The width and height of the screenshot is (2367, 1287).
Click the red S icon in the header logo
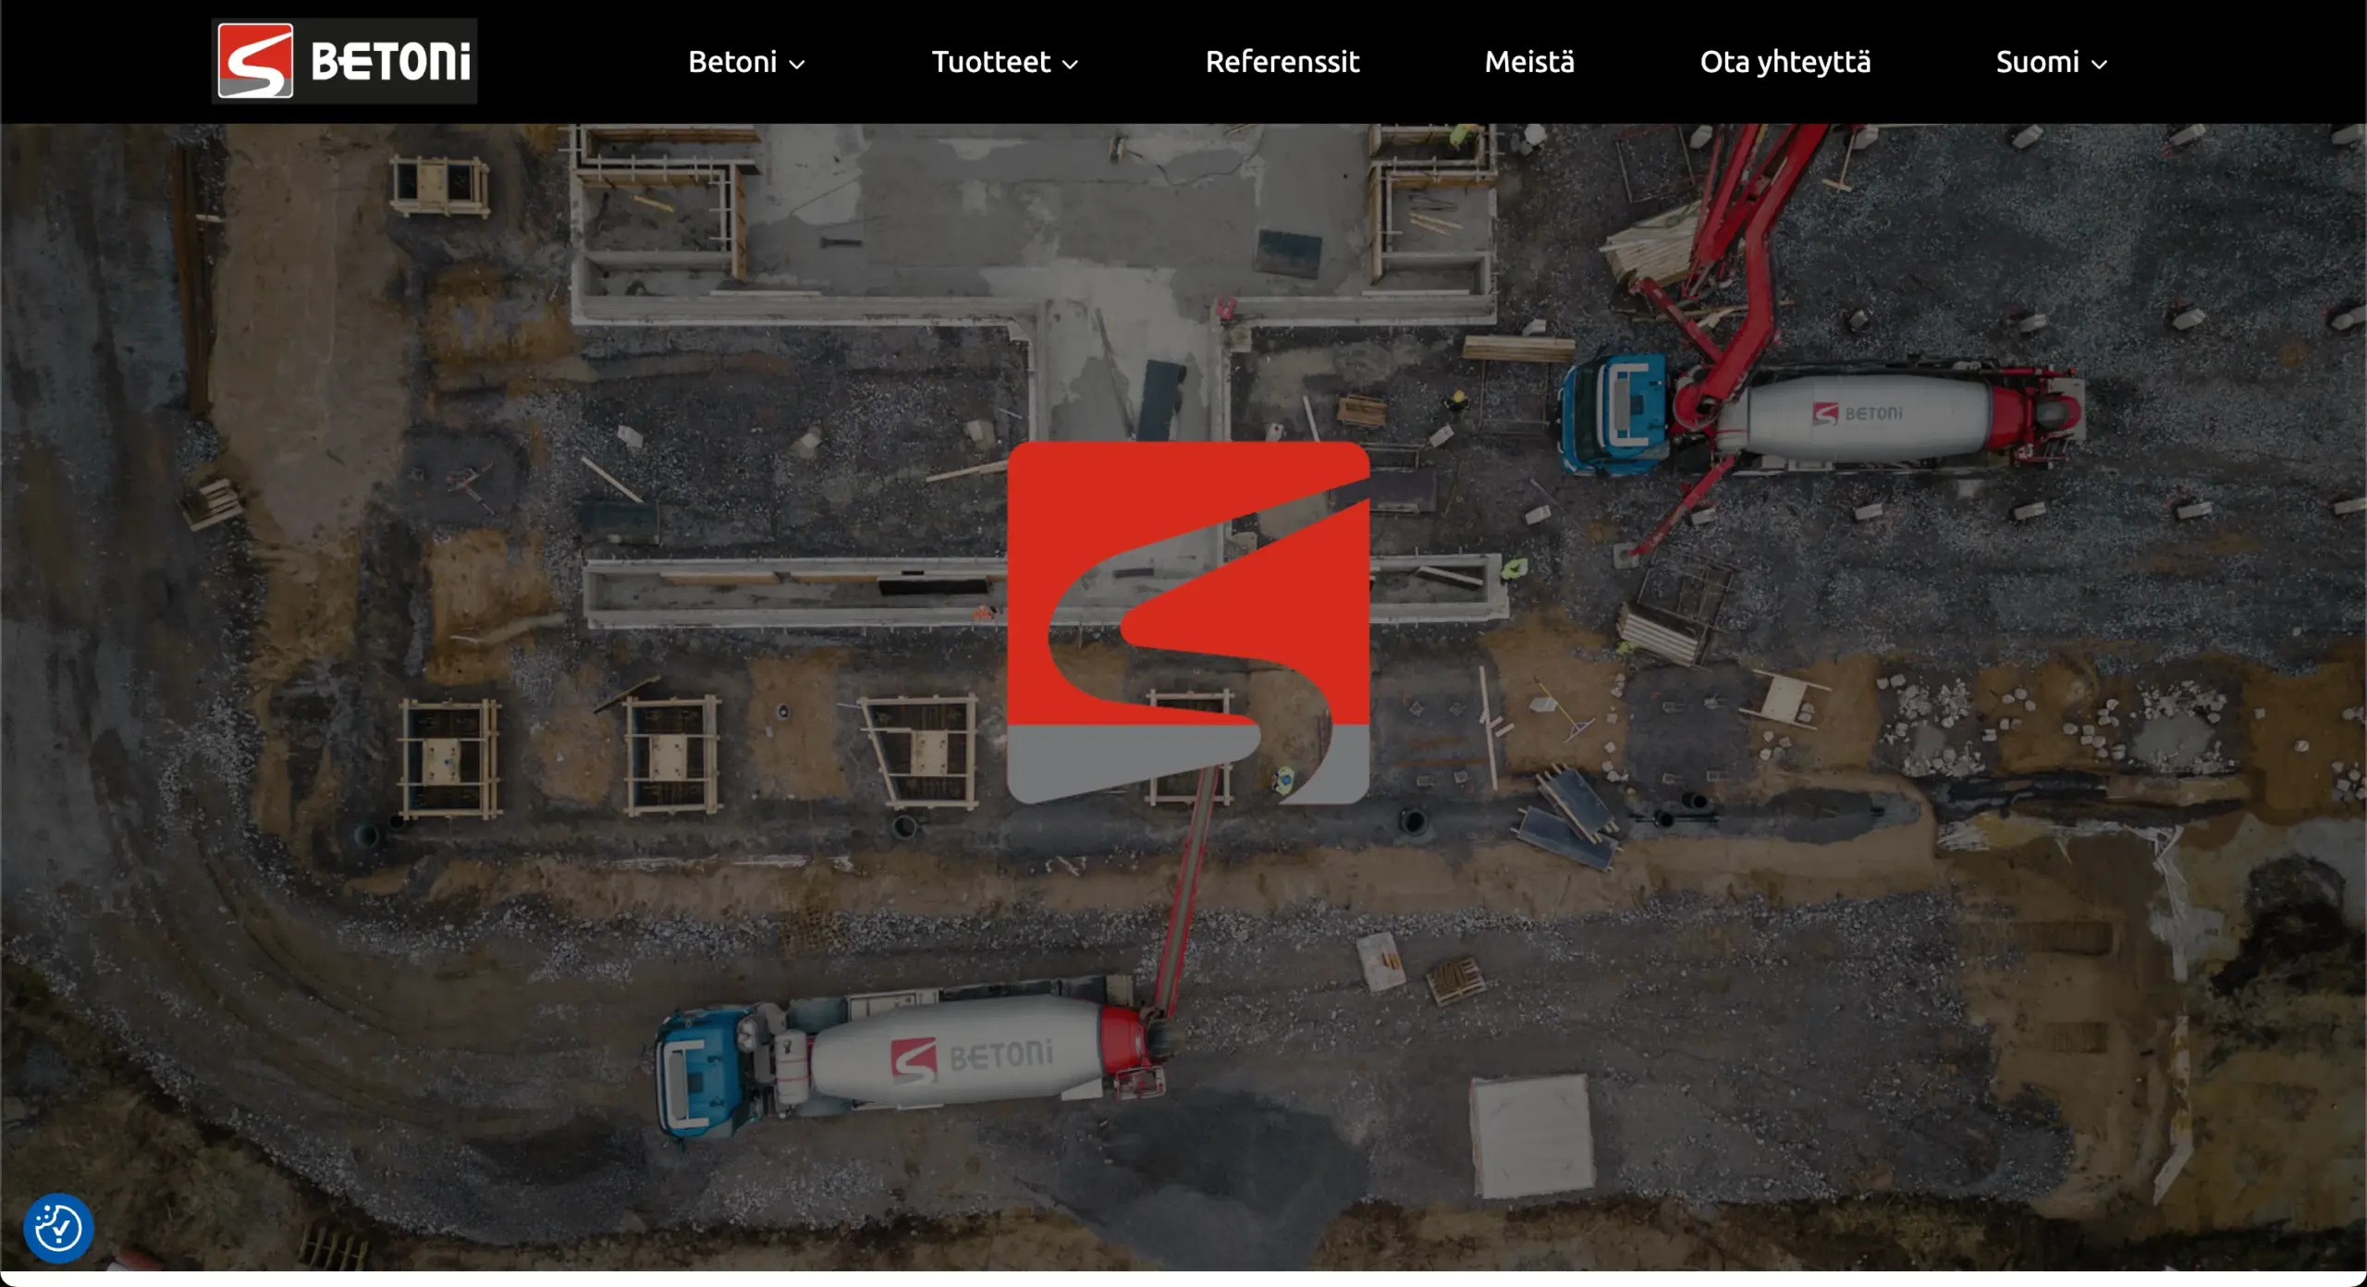pos(255,61)
